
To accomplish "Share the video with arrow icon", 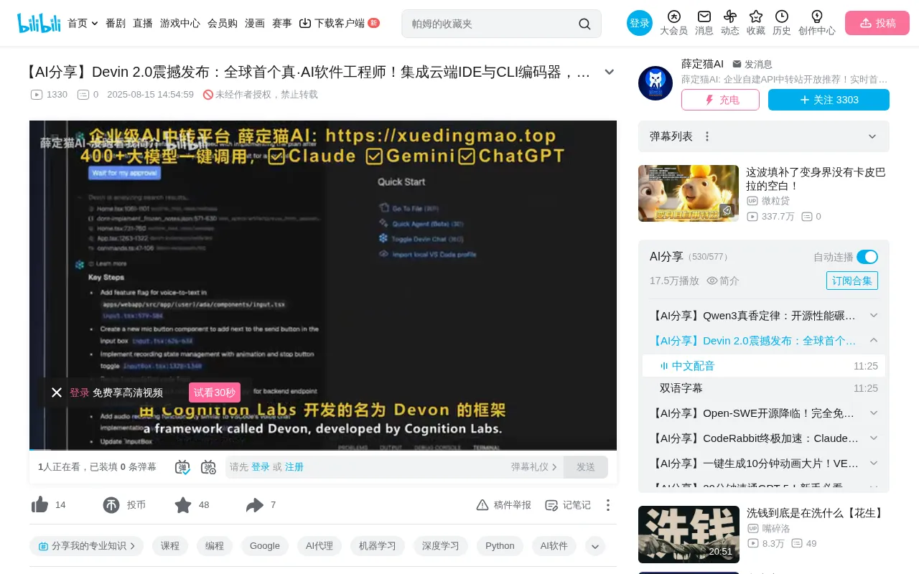I will click(x=255, y=505).
